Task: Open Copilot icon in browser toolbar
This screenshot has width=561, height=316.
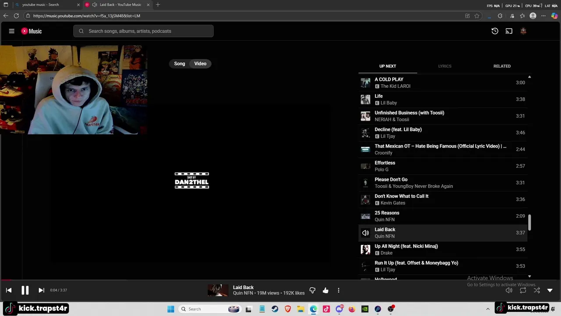Action: tap(554, 16)
